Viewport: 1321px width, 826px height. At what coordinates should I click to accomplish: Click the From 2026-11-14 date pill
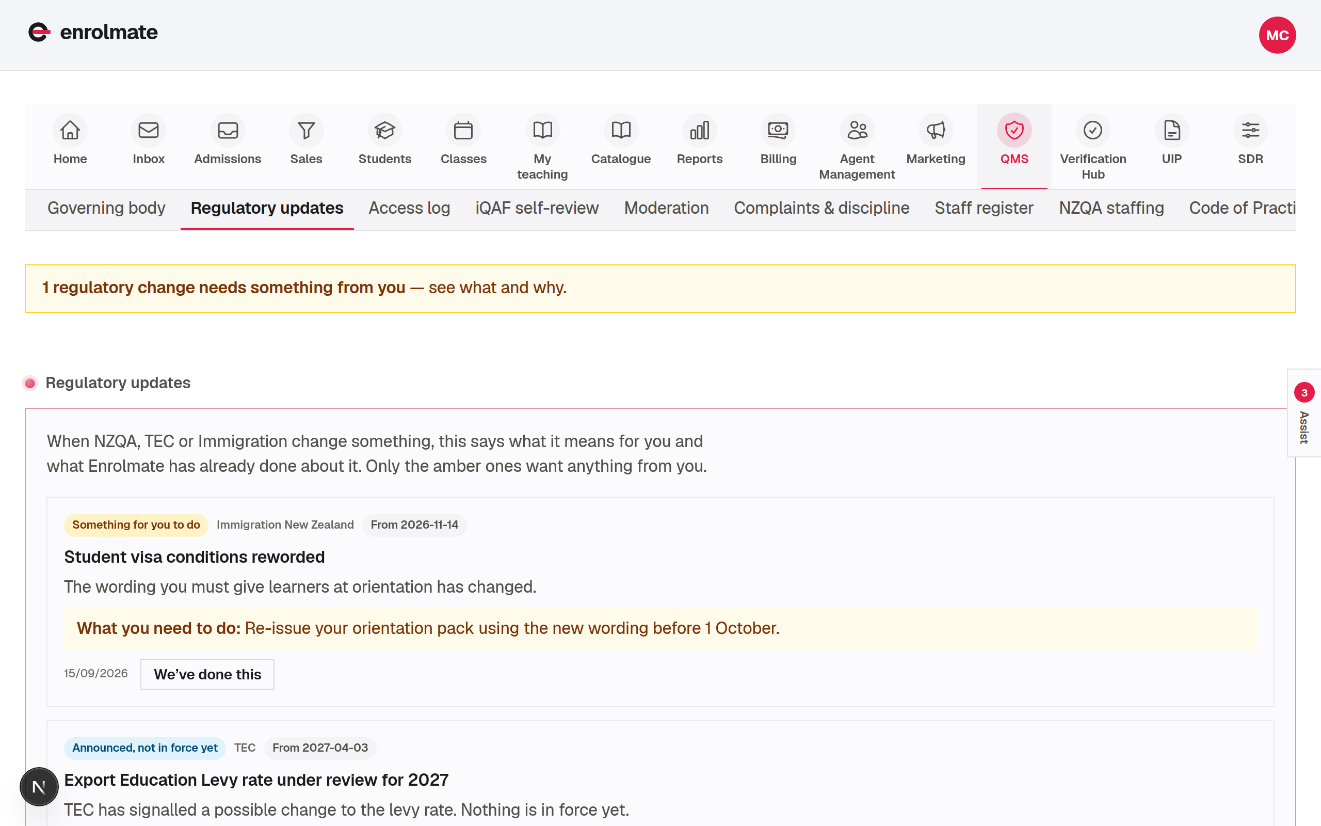[x=414, y=525]
